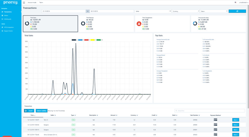Click the language flag icon
The height and width of the screenshot is (137, 249).
coord(235,2)
